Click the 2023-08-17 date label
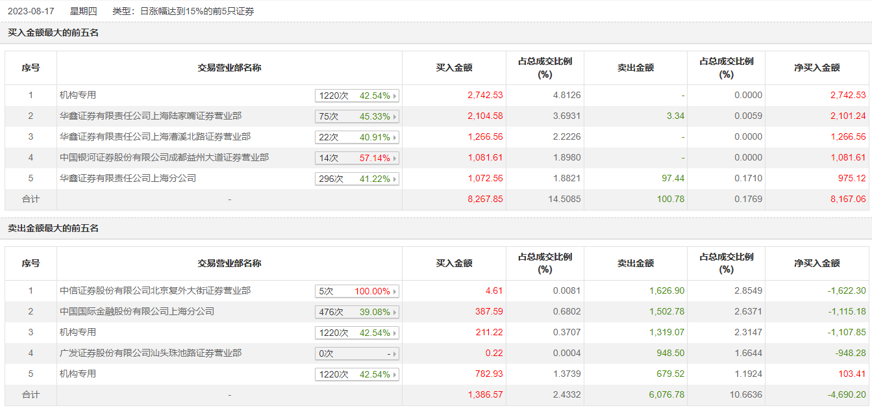The image size is (872, 410). click(x=31, y=12)
